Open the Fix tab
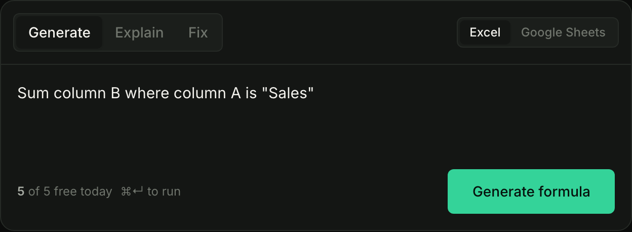632x232 pixels. (198, 32)
